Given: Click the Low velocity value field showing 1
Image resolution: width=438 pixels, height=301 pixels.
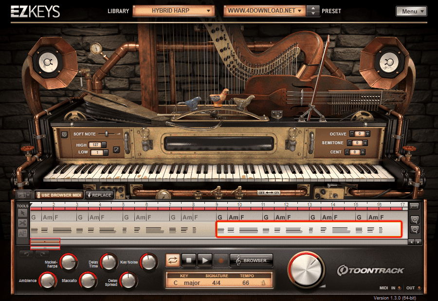Looking at the screenshot, I should [x=97, y=152].
